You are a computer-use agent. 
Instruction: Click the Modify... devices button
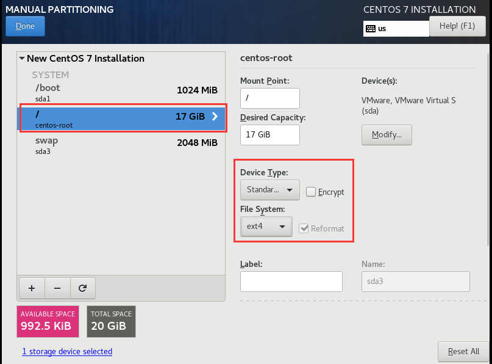[387, 135]
